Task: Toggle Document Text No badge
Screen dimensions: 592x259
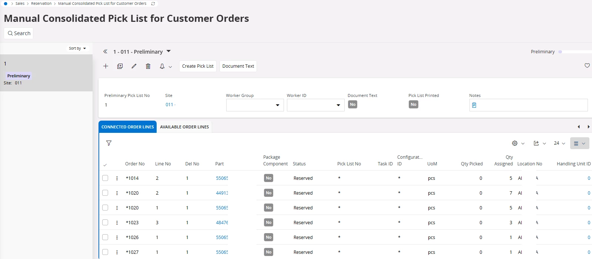Action: [353, 105]
